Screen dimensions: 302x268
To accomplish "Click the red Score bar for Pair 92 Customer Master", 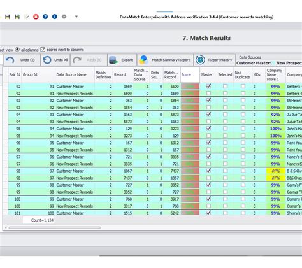I will click(x=190, y=87).
